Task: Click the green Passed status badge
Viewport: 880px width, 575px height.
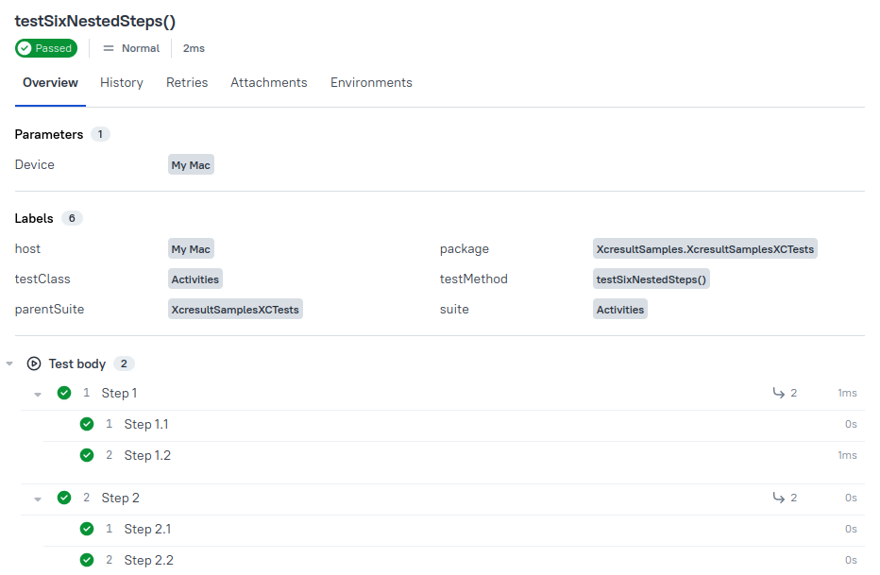Action: click(45, 48)
